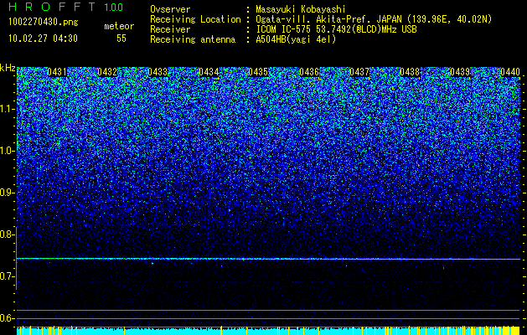Click the antenna text A504HB(yagi 4el)

(296, 39)
